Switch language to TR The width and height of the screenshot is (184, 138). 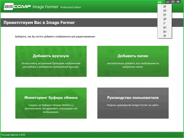[x=165, y=36]
